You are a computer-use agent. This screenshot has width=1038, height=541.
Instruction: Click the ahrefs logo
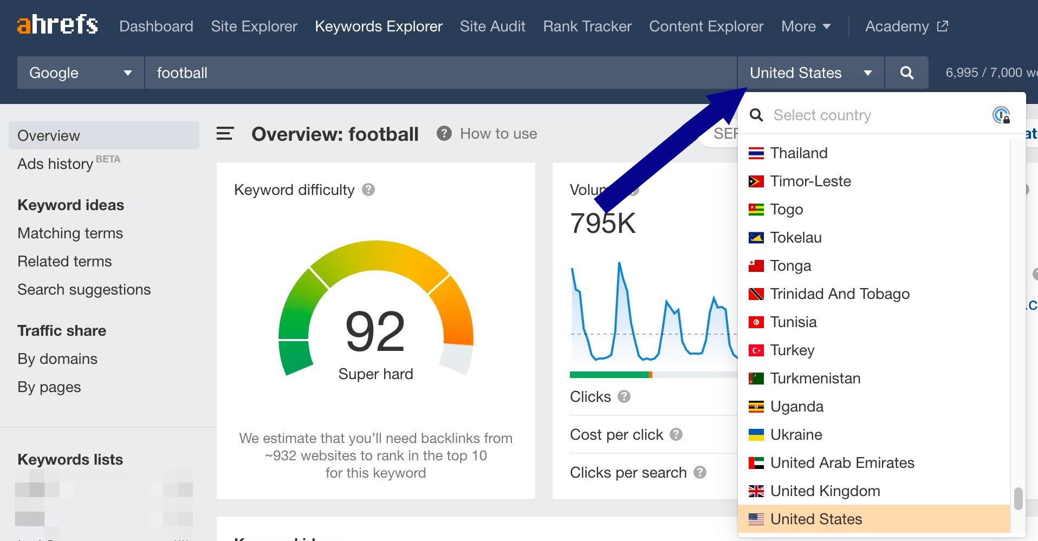pos(57,25)
